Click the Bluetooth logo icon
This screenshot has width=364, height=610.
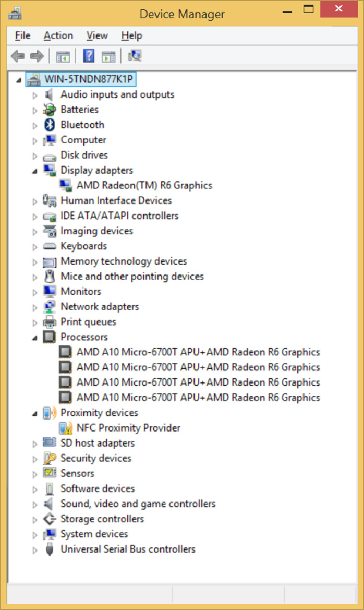[x=50, y=125]
